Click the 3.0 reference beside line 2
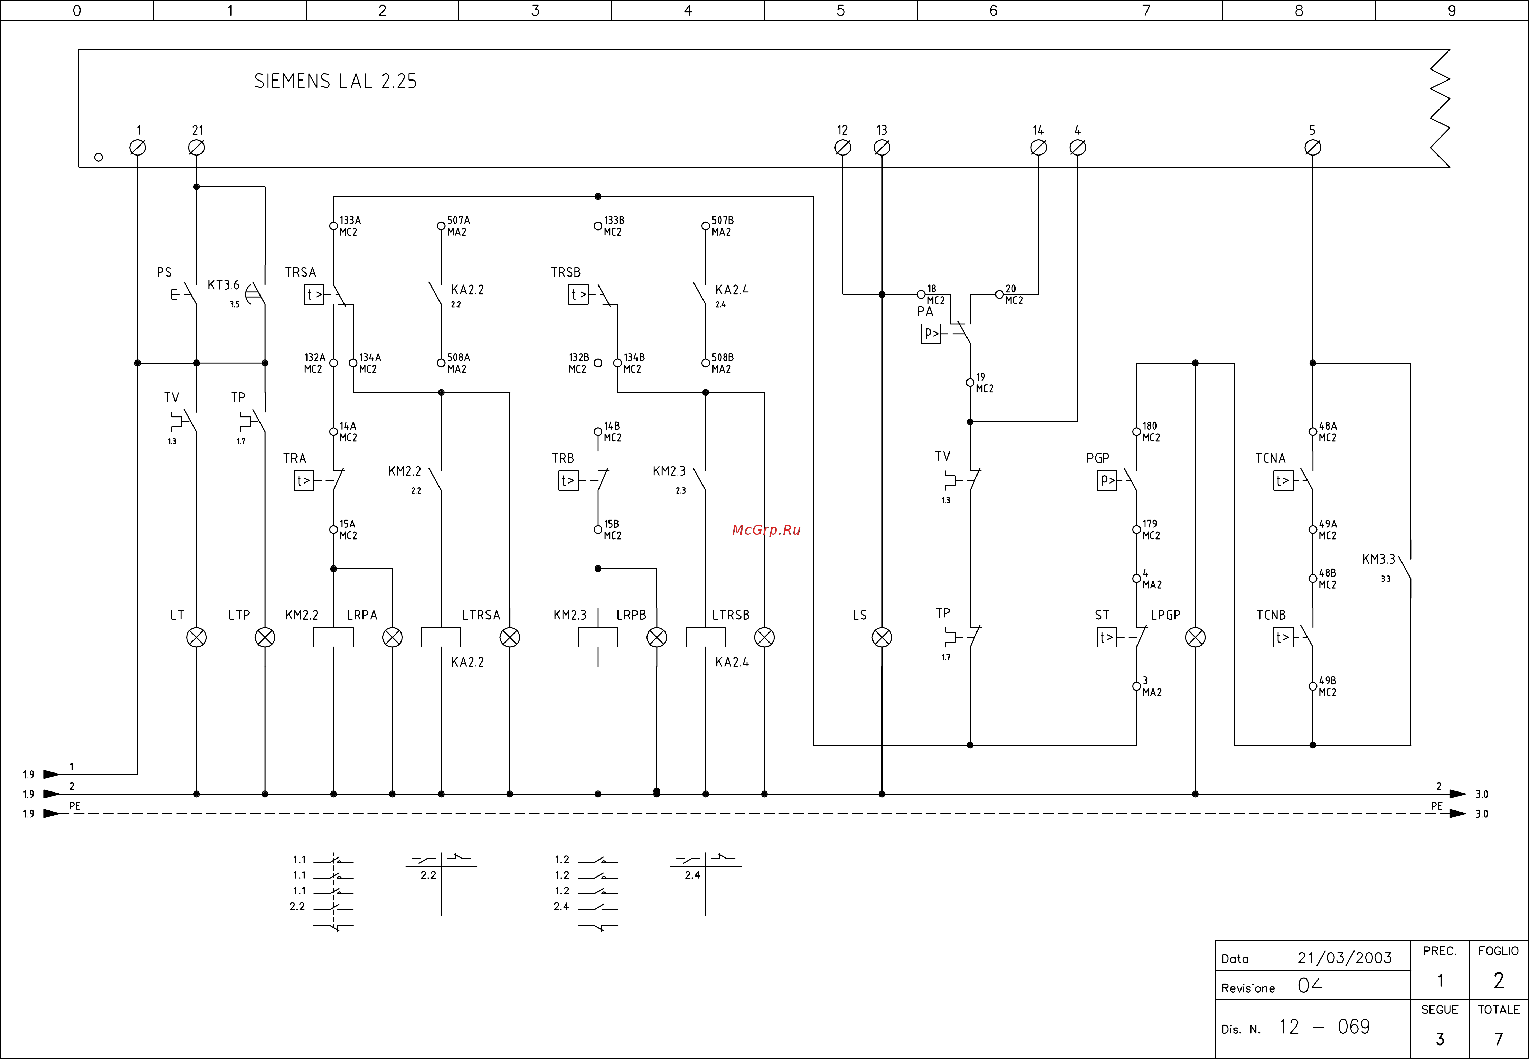1529x1059 pixels. (x=1482, y=794)
